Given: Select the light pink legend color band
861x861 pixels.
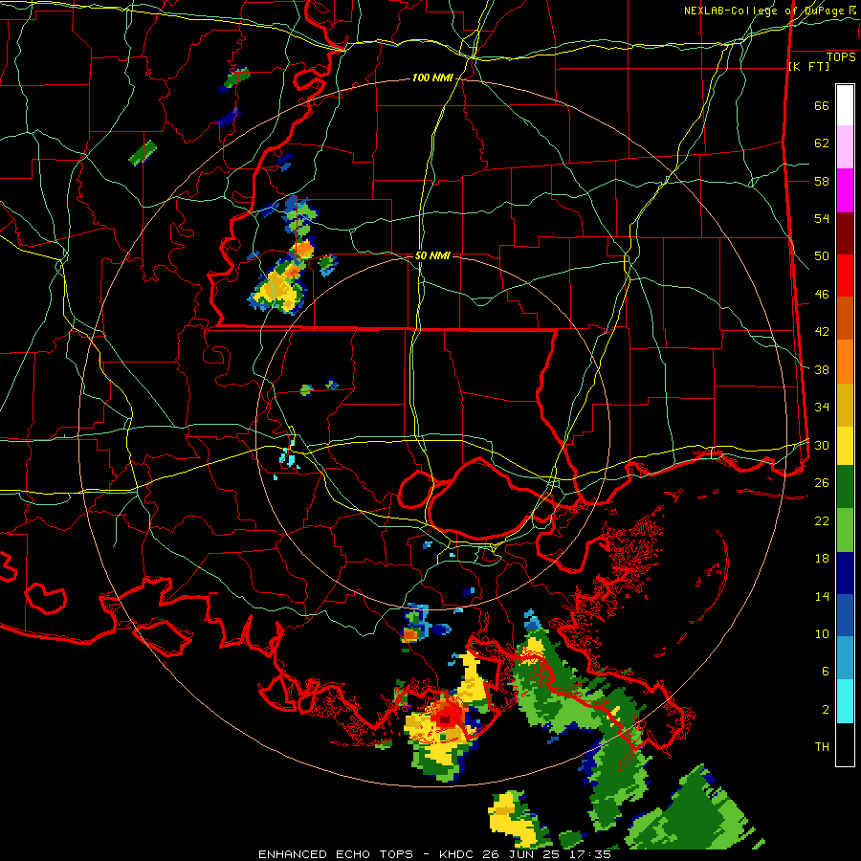Looking at the screenshot, I should [845, 146].
